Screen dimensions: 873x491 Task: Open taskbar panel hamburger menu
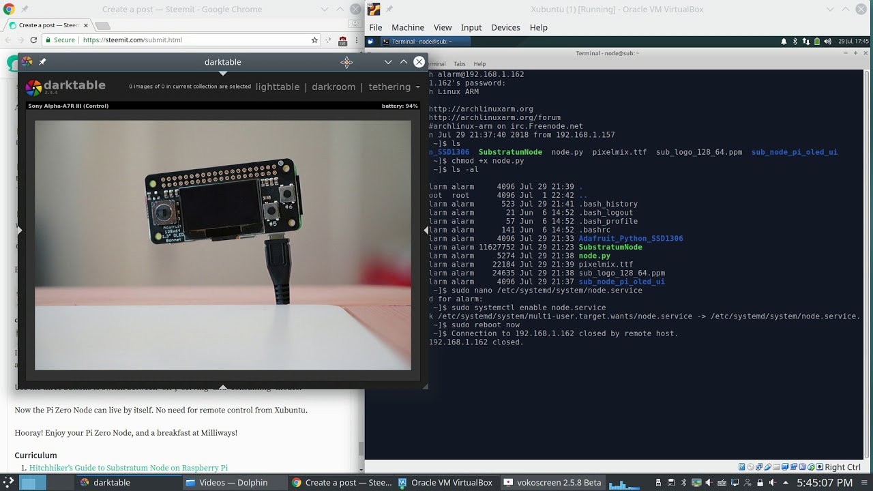(x=863, y=483)
